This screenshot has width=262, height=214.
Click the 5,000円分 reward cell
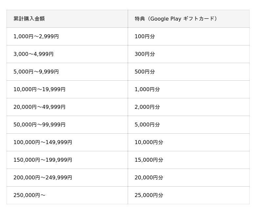pyautogui.click(x=147, y=125)
